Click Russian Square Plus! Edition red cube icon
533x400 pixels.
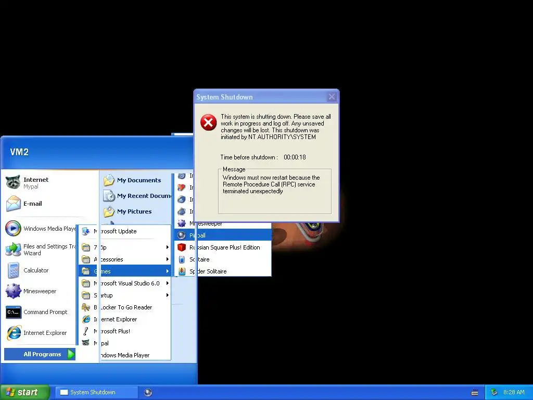tap(182, 247)
